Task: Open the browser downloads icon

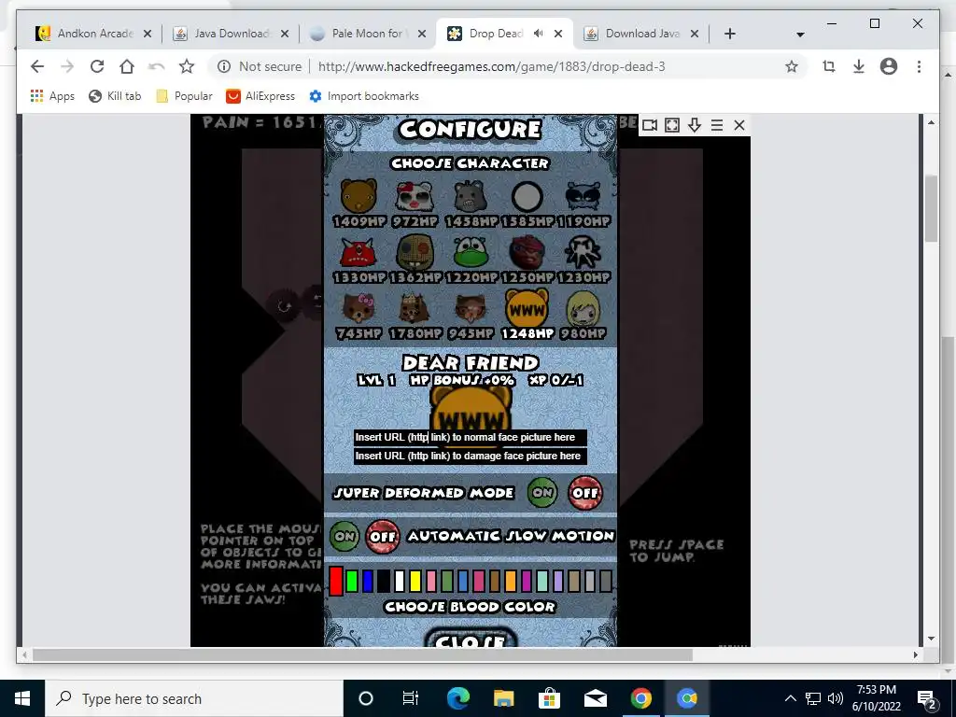Action: [x=859, y=66]
